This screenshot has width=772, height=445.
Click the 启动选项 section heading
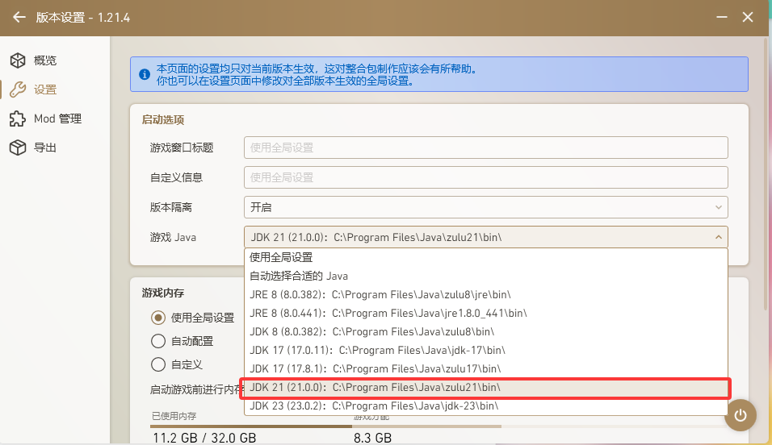163,120
